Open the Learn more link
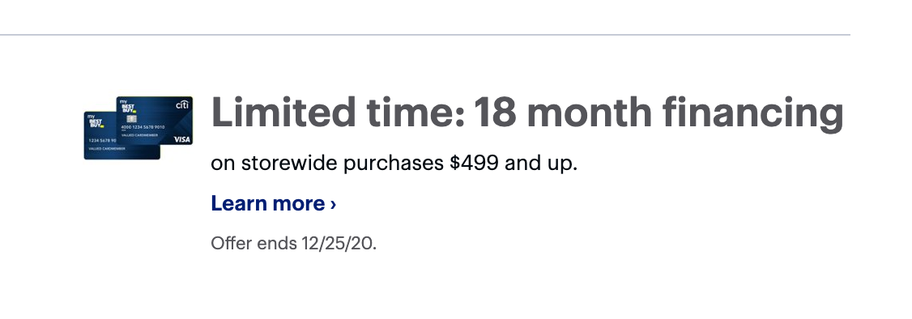912x319 pixels. (x=274, y=203)
